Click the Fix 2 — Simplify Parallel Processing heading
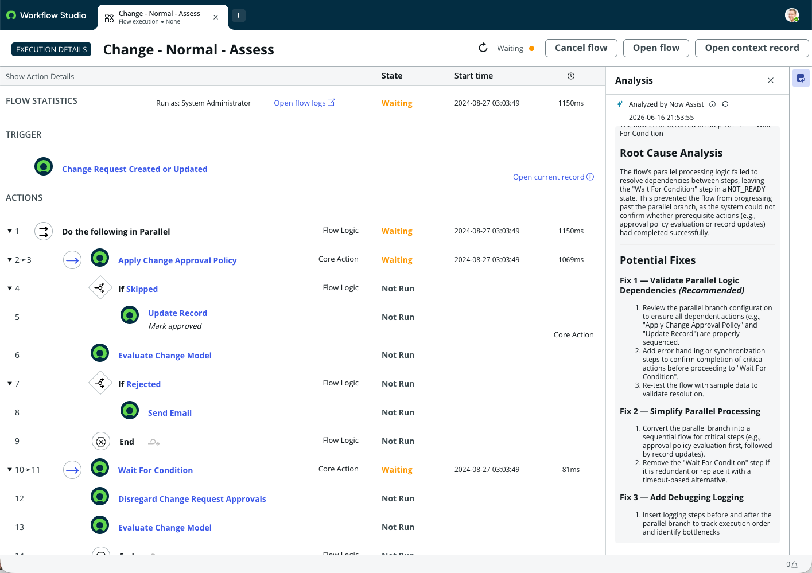The image size is (812, 573). coord(690,411)
